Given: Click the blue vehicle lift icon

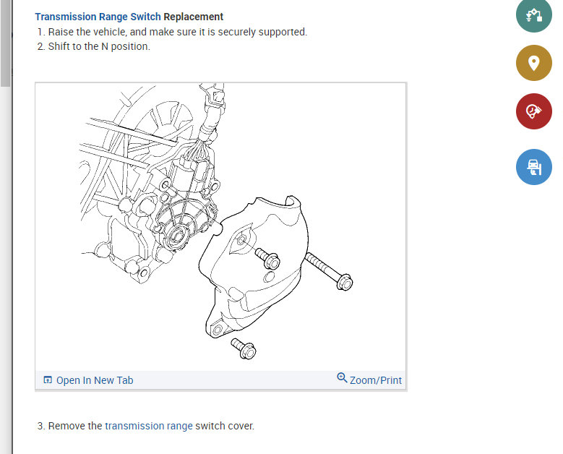Looking at the screenshot, I should (533, 167).
